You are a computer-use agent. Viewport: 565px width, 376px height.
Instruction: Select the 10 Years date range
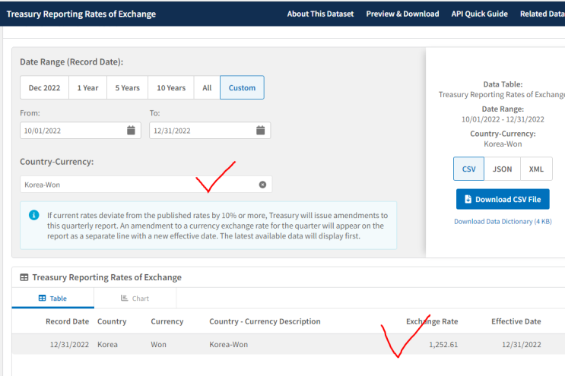pos(171,88)
